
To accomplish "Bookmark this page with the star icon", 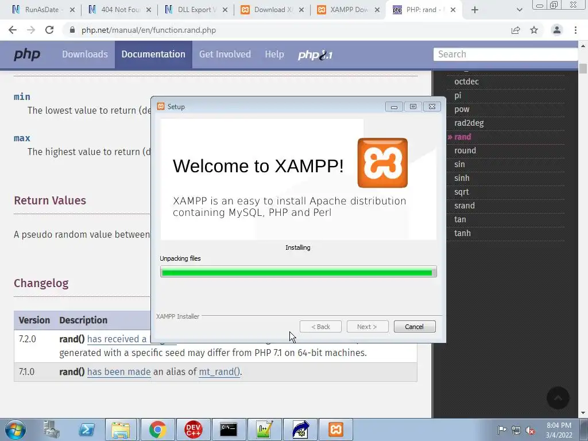I will (x=534, y=30).
